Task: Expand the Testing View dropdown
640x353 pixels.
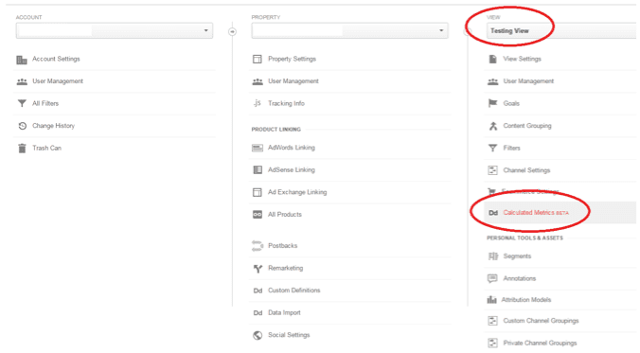Action: tap(561, 30)
